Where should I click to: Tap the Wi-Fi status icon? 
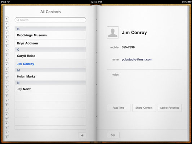(8, 2)
